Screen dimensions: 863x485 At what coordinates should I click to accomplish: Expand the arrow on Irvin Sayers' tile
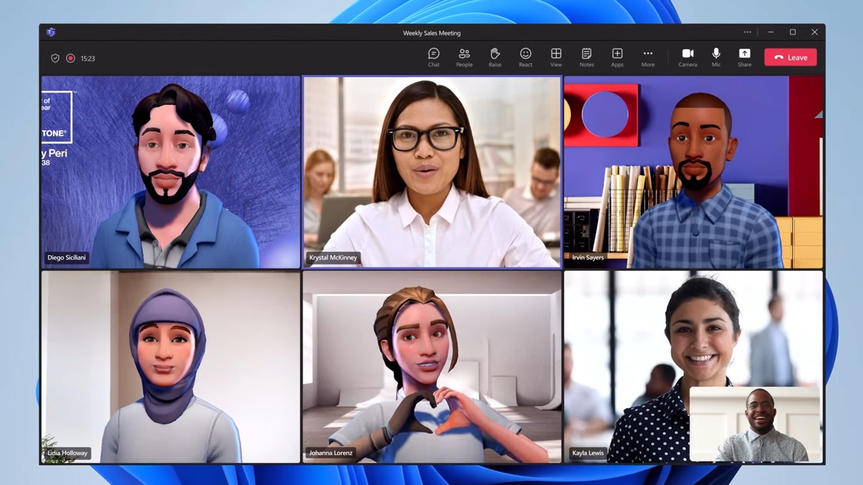pos(818,115)
